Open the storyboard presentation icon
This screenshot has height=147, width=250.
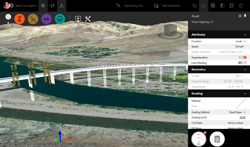click(x=78, y=19)
